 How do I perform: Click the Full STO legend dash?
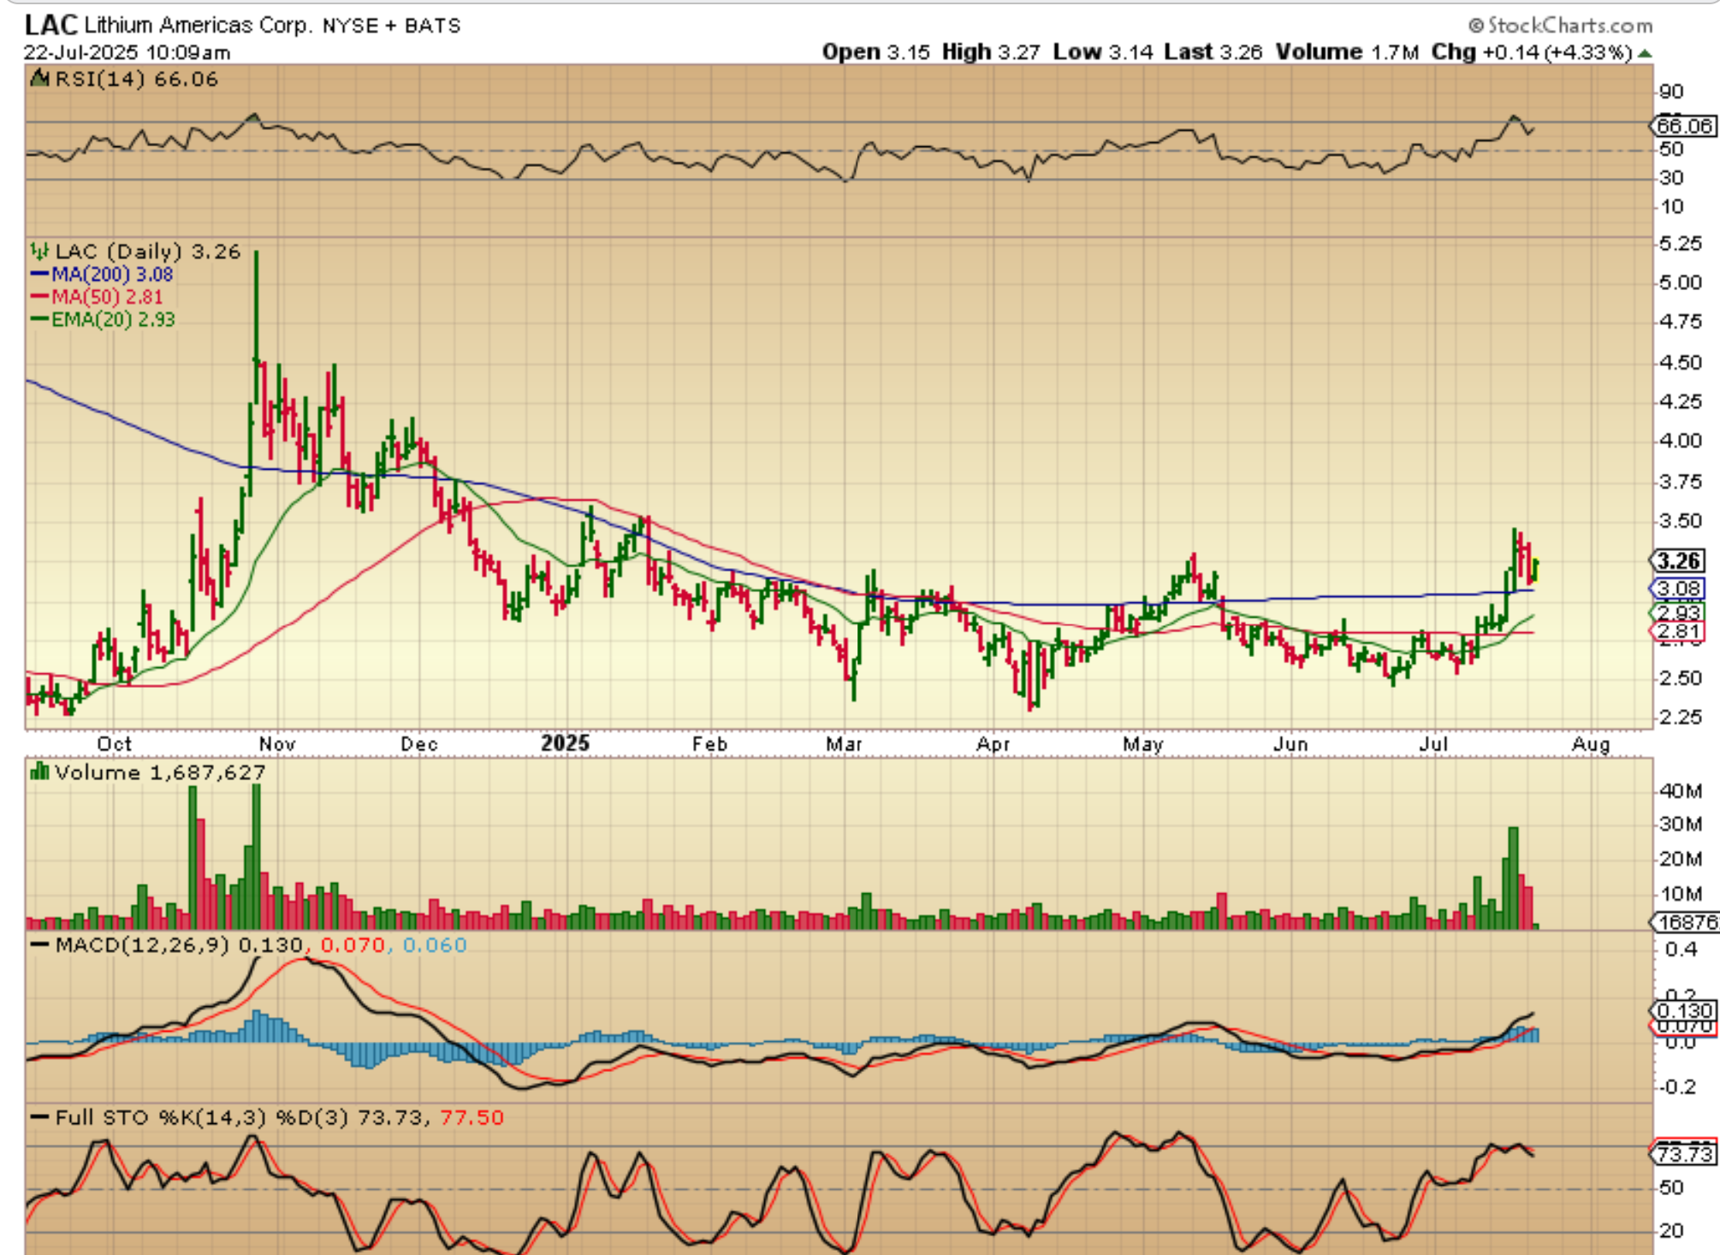coord(39,1118)
